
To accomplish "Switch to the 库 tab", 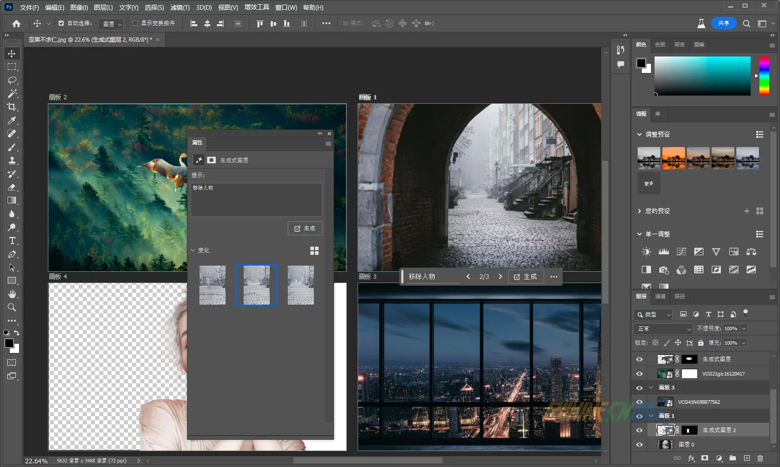I will tap(658, 114).
